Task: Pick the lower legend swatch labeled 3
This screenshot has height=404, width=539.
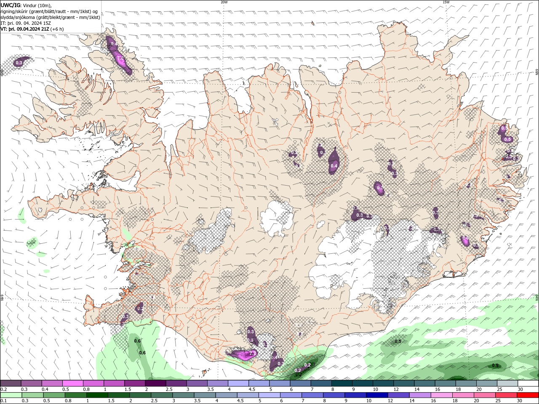Action: [x=183, y=395]
